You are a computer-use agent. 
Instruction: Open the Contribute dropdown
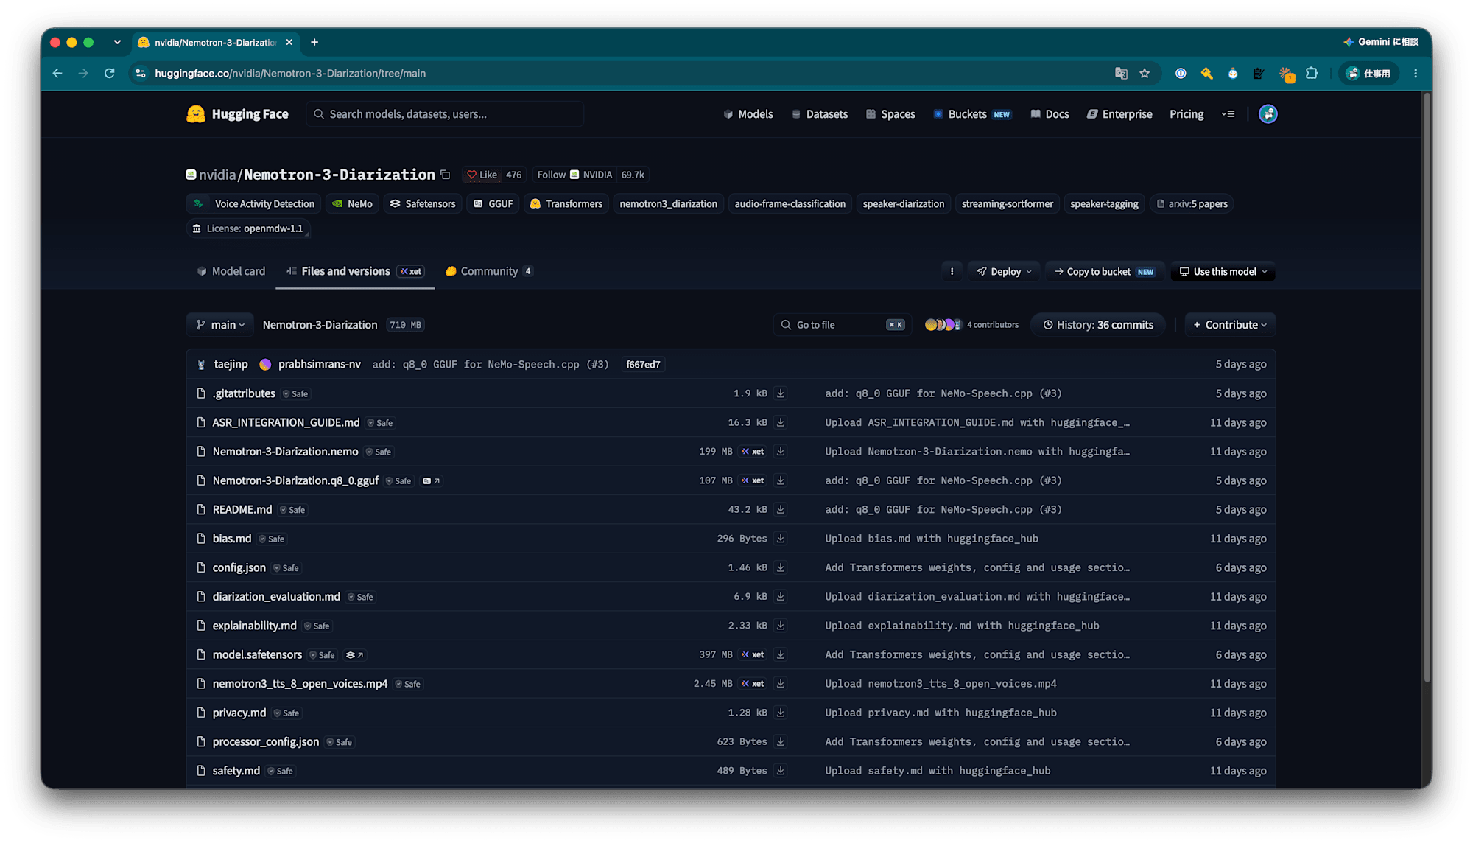tap(1230, 325)
